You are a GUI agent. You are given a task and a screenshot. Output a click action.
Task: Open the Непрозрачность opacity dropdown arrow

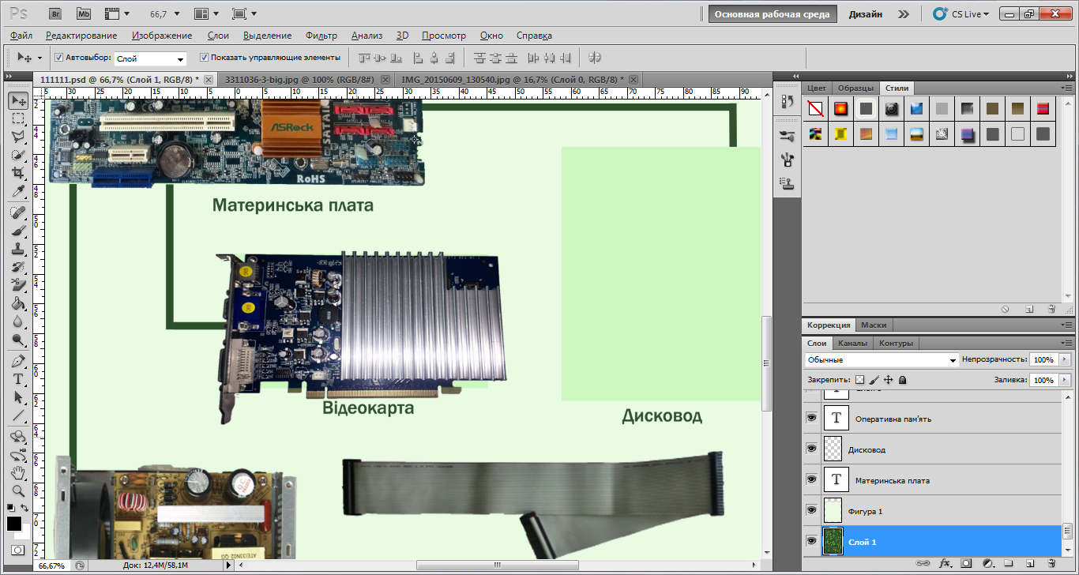point(1063,360)
